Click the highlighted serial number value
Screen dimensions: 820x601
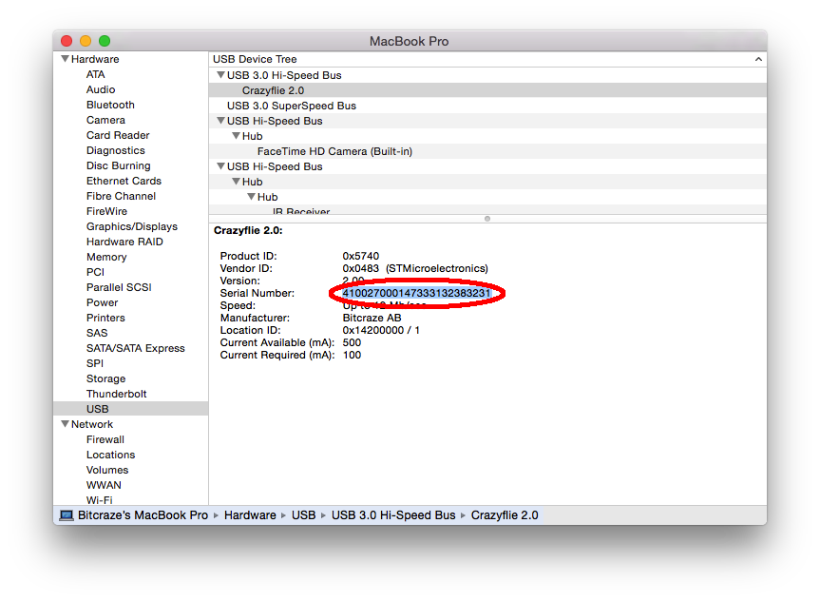(416, 293)
